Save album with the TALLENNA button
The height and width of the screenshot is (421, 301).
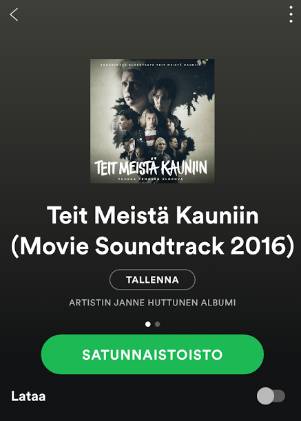click(x=152, y=280)
